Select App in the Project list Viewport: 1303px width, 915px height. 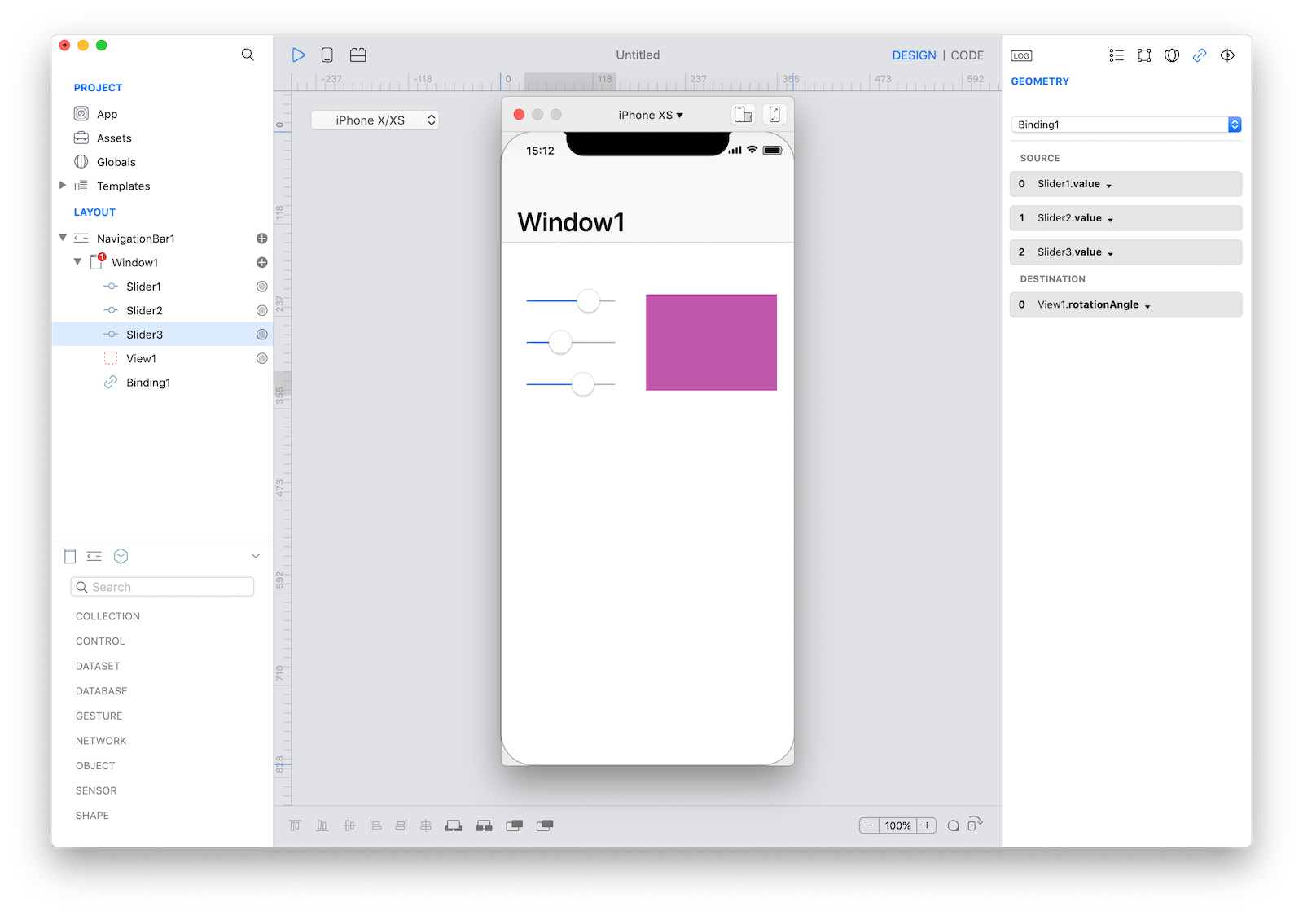[x=107, y=114]
